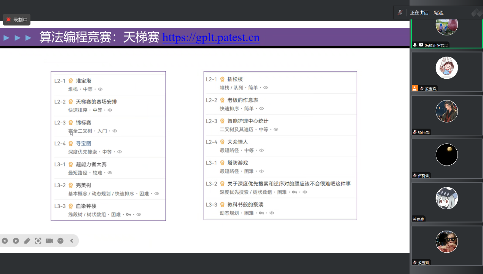Collapse the slide toolbar with the left chevron
This screenshot has width=483, height=274.
pos(72,241)
